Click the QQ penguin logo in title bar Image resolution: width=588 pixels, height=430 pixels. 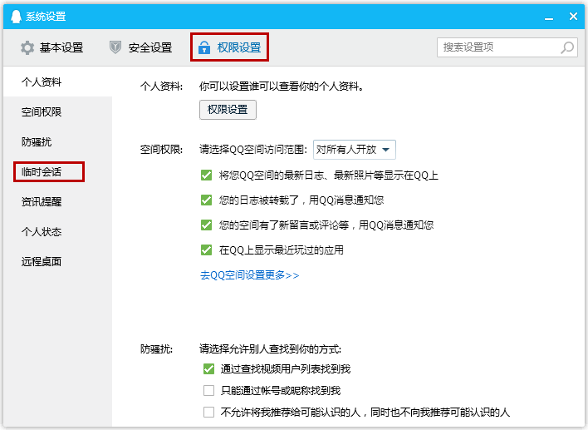[16, 17]
